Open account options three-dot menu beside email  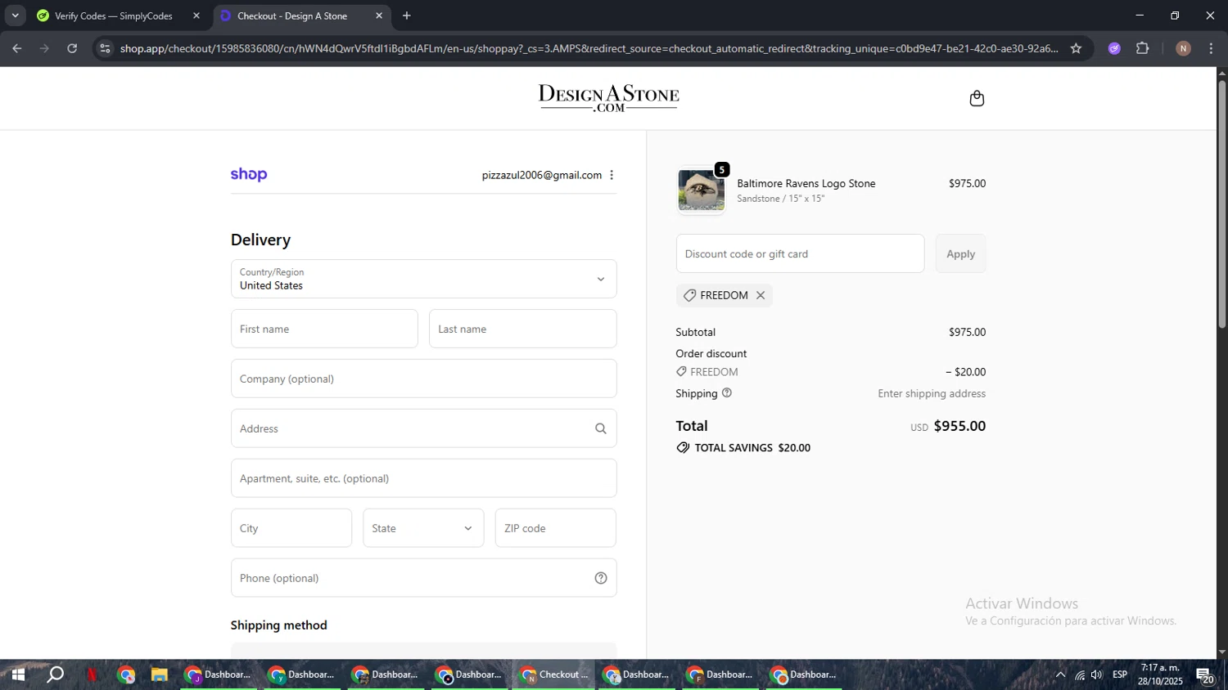(612, 175)
